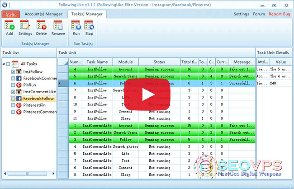Open task Settings icon in ribbon
This screenshot has height=189, width=294.
tap(25, 25)
